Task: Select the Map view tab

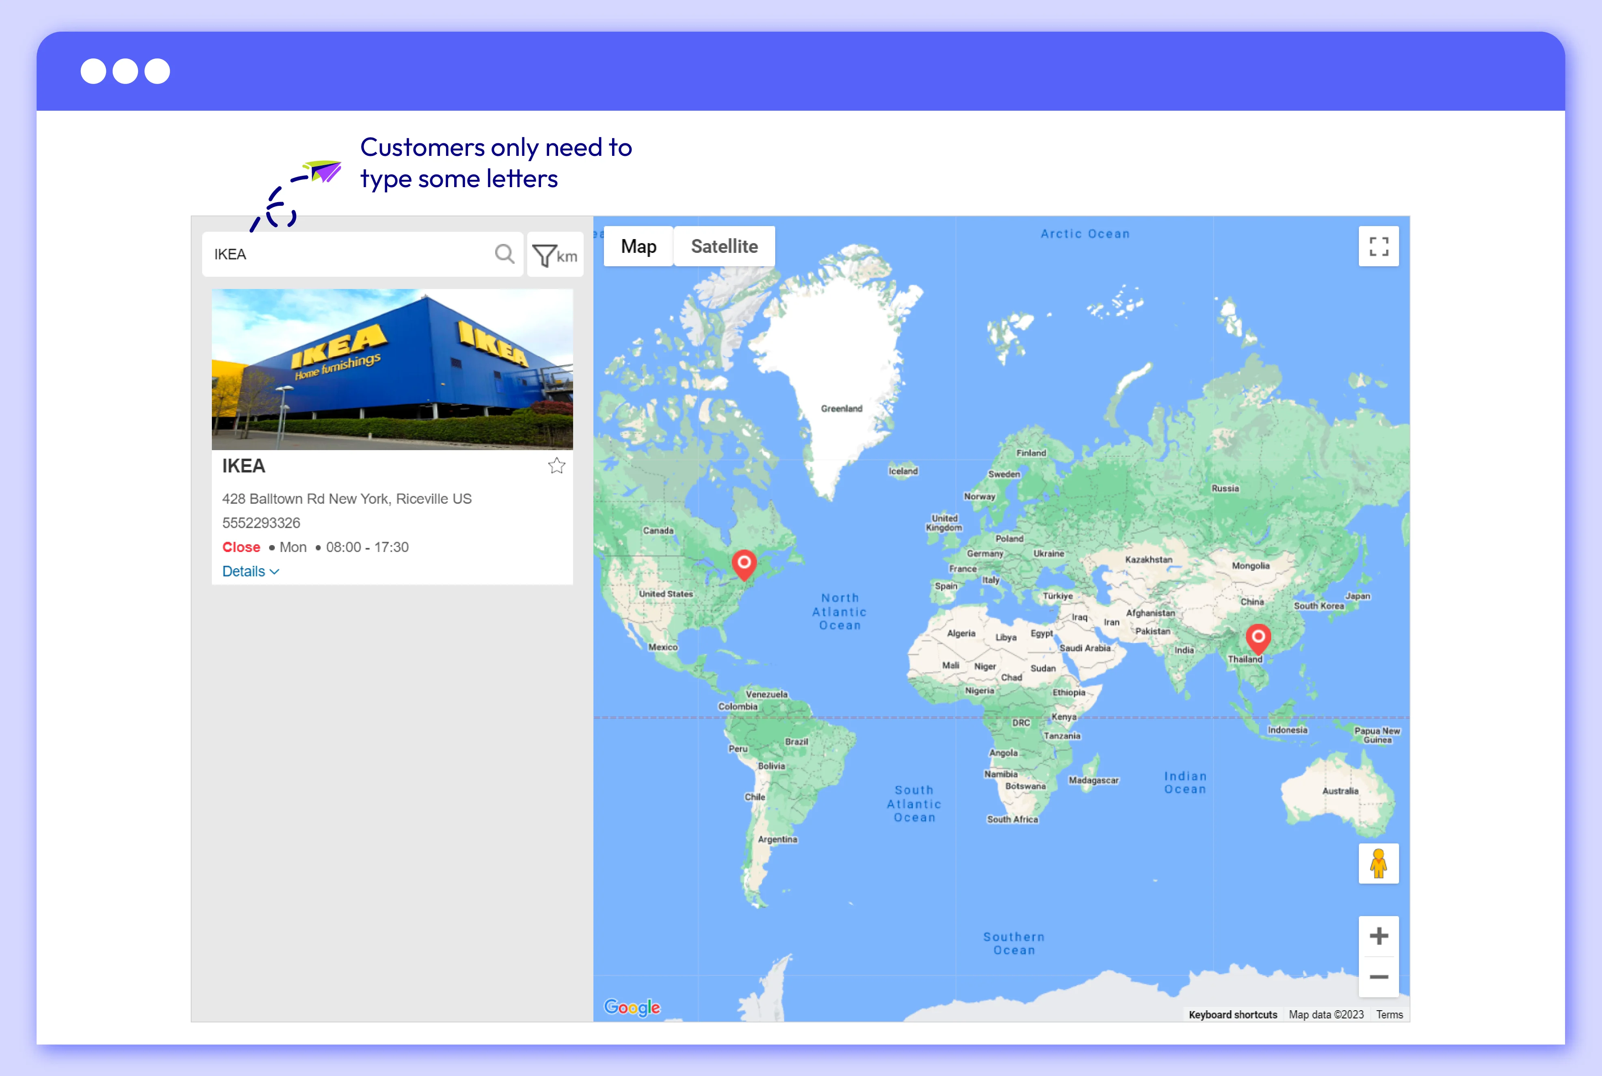Action: tap(638, 246)
